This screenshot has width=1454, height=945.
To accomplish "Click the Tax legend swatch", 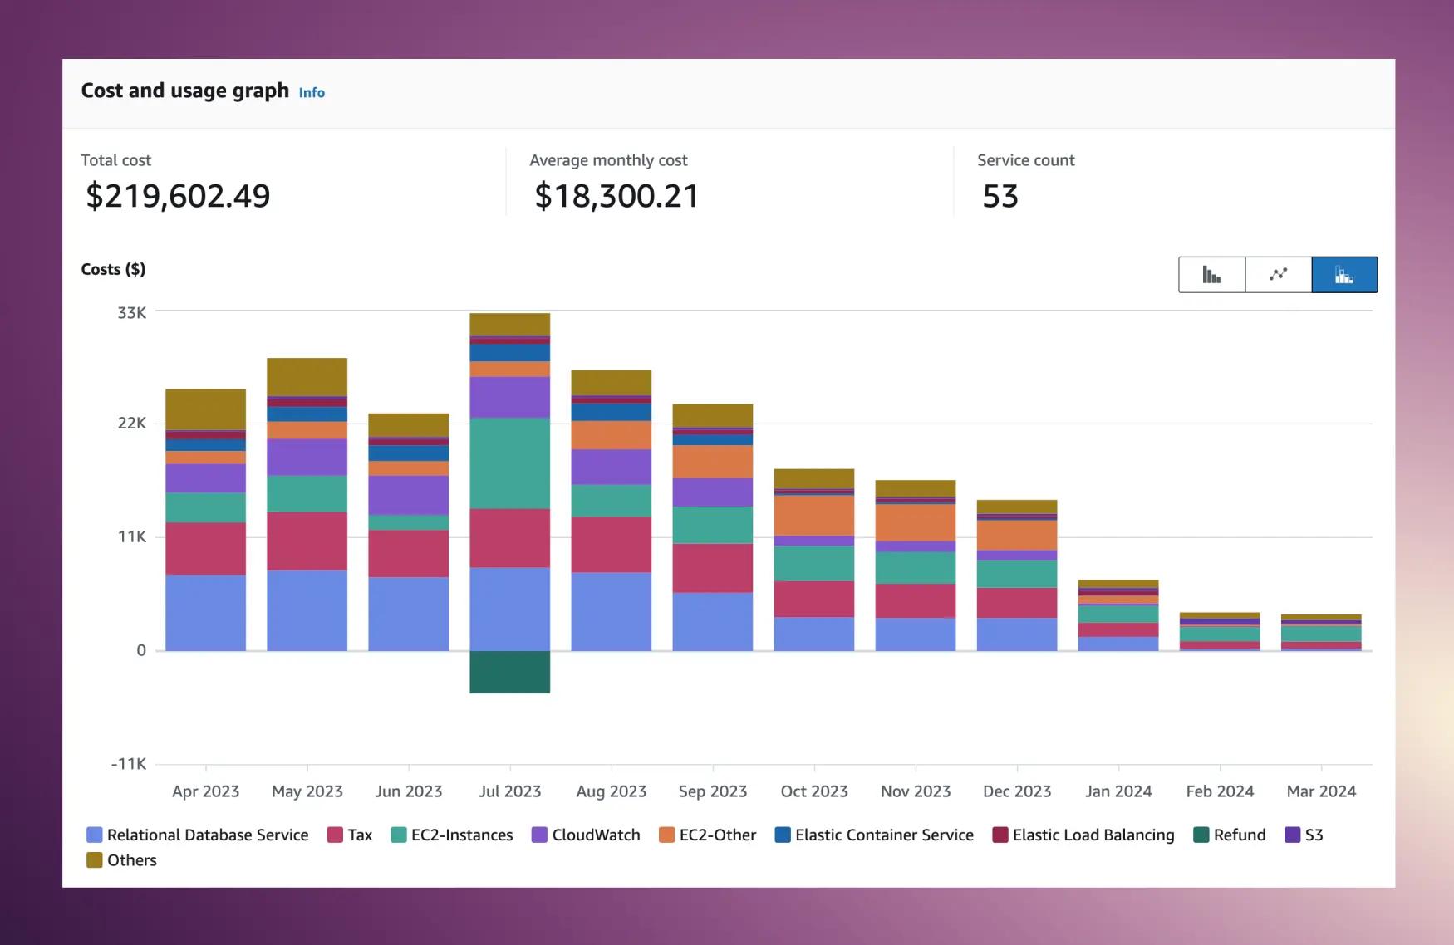I will point(335,835).
